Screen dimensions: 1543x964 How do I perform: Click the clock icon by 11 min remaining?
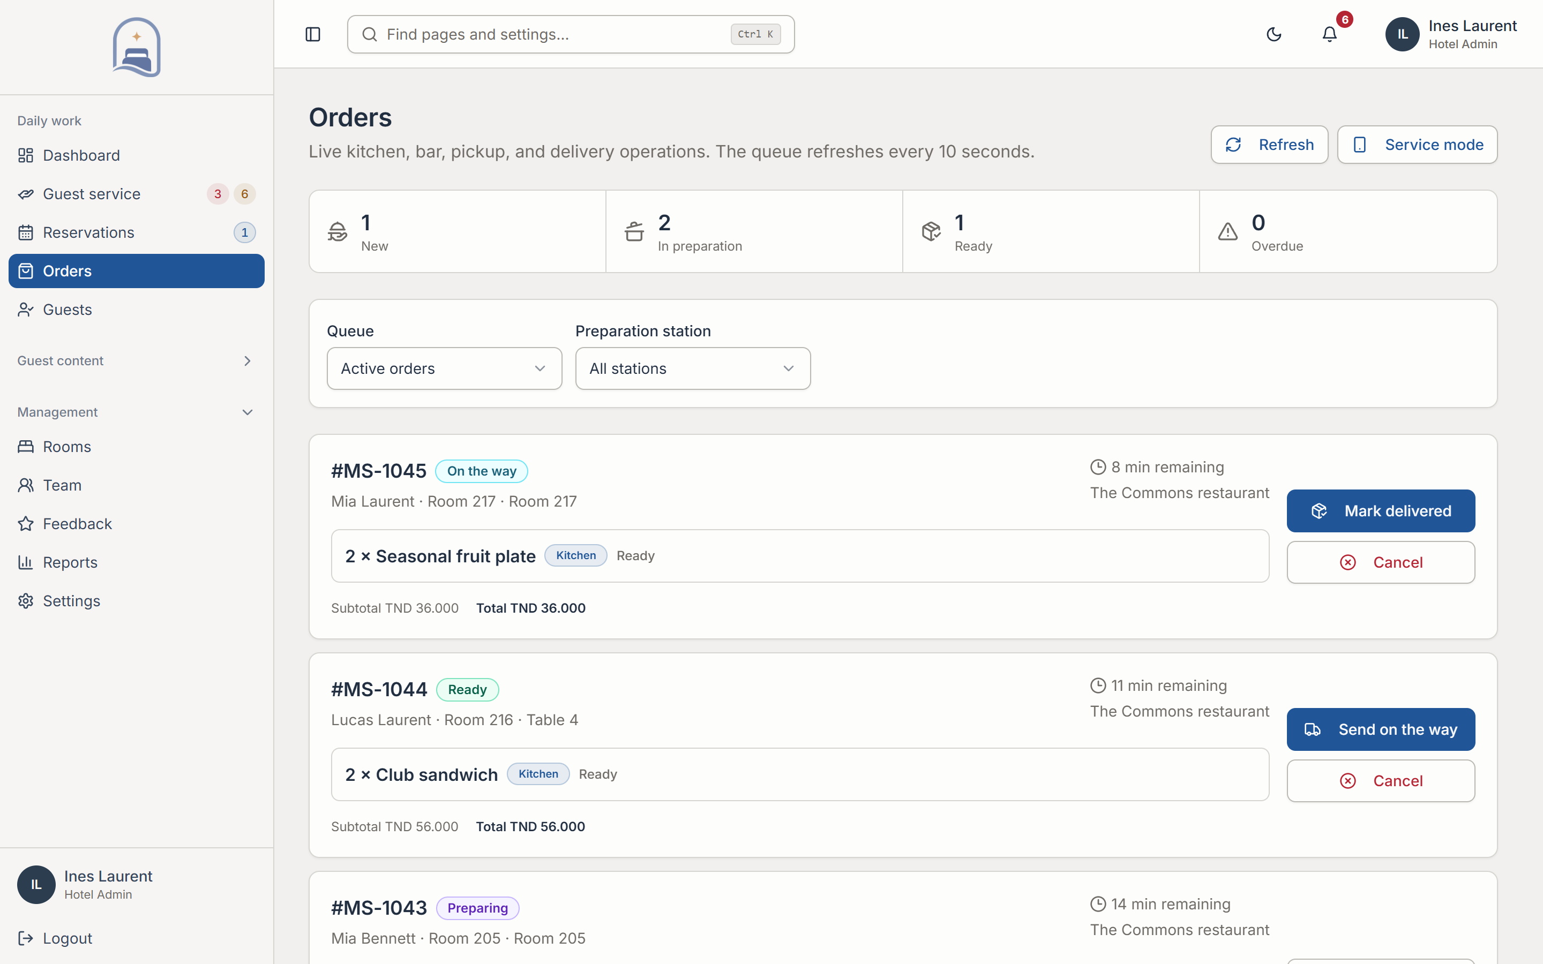[x=1098, y=686]
